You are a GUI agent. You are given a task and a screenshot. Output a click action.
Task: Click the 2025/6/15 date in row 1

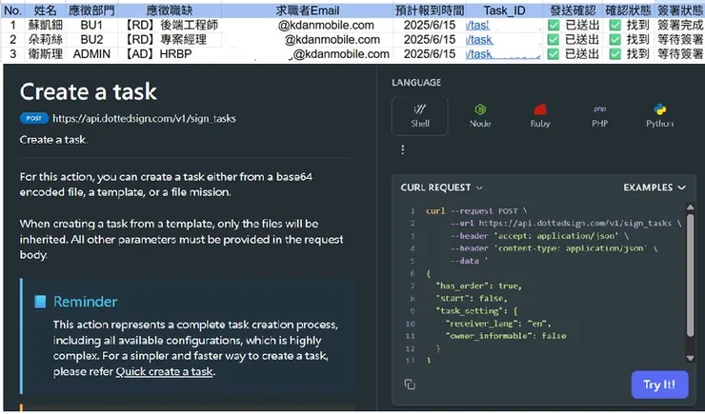430,25
